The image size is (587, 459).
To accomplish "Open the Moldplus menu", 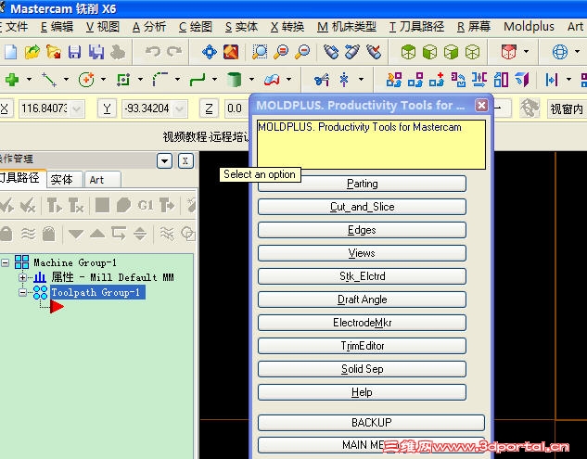I will click(529, 27).
